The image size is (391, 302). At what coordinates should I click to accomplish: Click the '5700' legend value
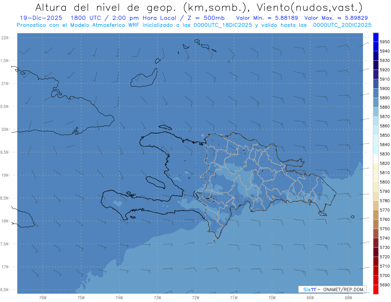point(384,275)
